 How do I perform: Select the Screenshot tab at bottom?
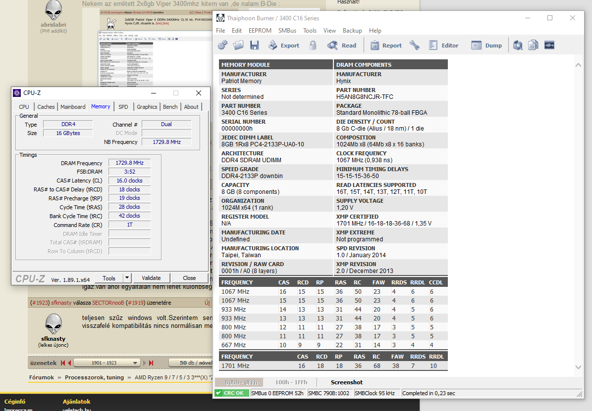tap(347, 382)
